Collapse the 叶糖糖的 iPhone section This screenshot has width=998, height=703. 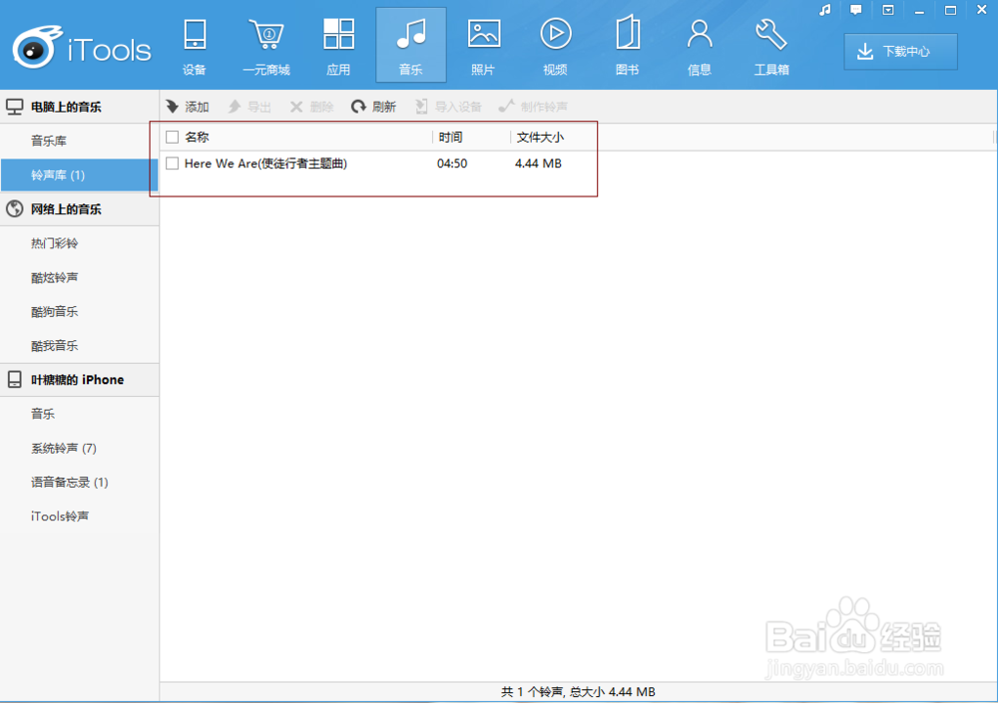[80, 380]
